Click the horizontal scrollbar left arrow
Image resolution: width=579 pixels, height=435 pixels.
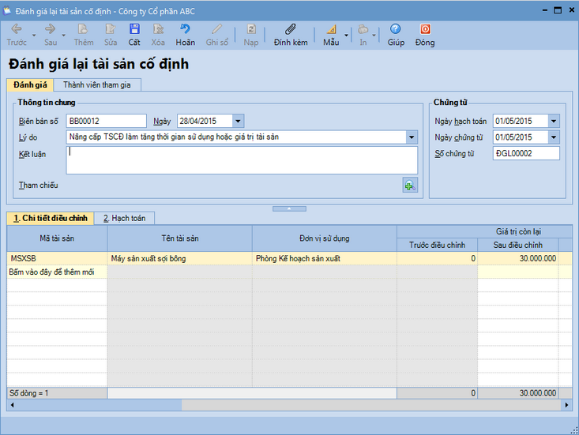pyautogui.click(x=12, y=405)
